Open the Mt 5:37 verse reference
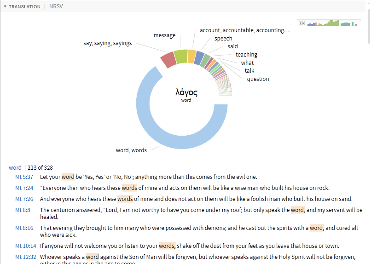 [24, 177]
